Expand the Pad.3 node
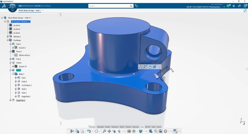The height and width of the screenshot is (134, 248). (10, 59)
